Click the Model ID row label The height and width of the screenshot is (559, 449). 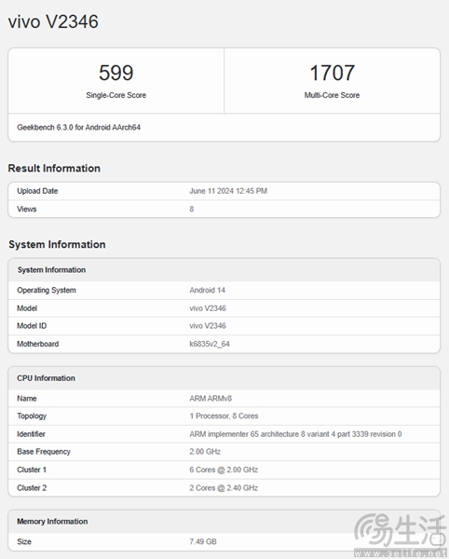[32, 326]
